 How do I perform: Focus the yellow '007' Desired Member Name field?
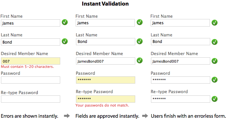tap(31, 61)
